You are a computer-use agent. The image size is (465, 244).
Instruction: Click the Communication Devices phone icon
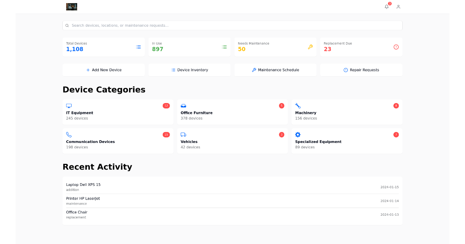click(x=69, y=134)
